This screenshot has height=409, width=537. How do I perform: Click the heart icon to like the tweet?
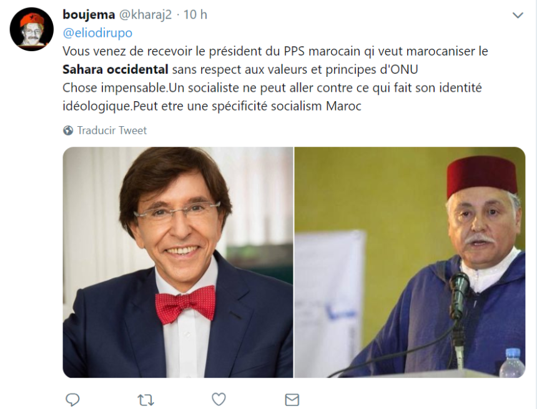point(219,398)
